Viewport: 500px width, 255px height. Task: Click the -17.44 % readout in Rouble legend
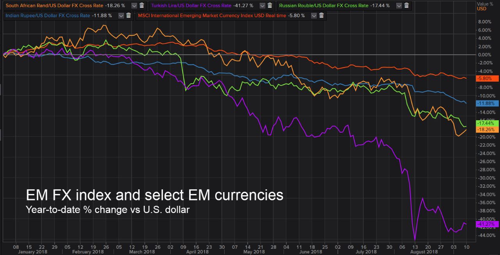coord(380,5)
